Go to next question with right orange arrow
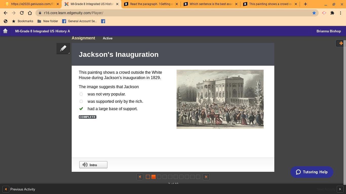This screenshot has width=346, height=194. pyautogui.click(x=206, y=177)
